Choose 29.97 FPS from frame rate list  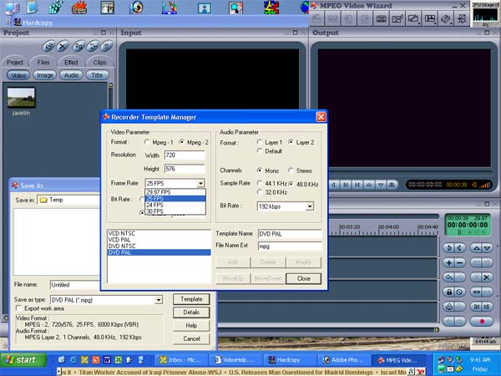(x=175, y=192)
